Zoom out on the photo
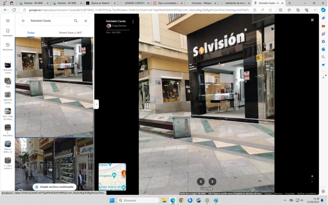The image size is (328, 205). point(312,182)
